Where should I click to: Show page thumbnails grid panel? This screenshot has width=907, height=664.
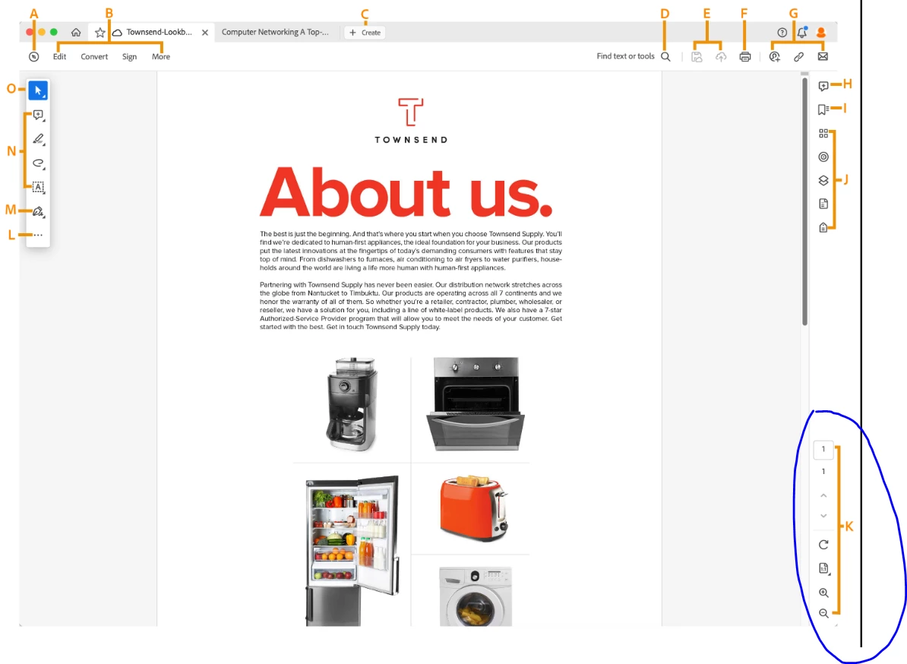[x=823, y=134]
